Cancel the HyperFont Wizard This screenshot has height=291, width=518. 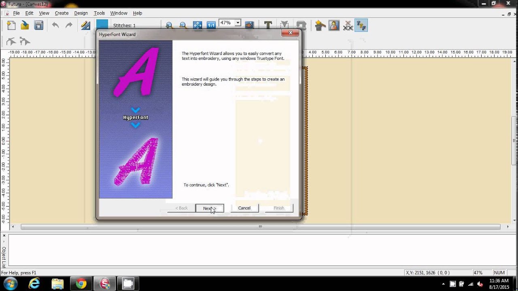pyautogui.click(x=244, y=208)
